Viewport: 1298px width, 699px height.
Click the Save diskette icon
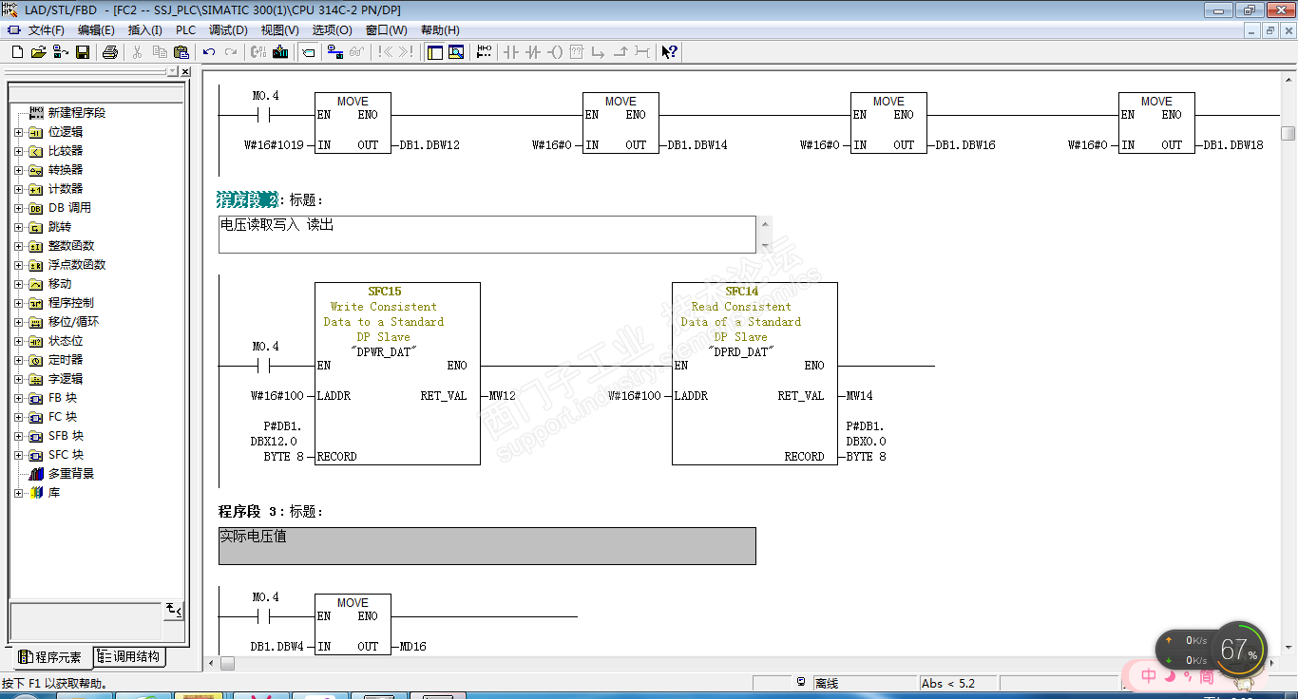coord(83,52)
